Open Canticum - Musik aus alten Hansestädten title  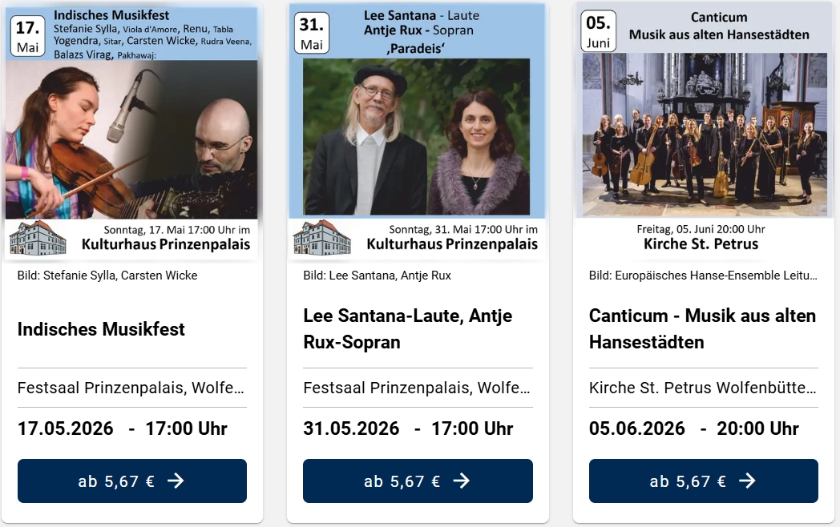pyautogui.click(x=702, y=329)
